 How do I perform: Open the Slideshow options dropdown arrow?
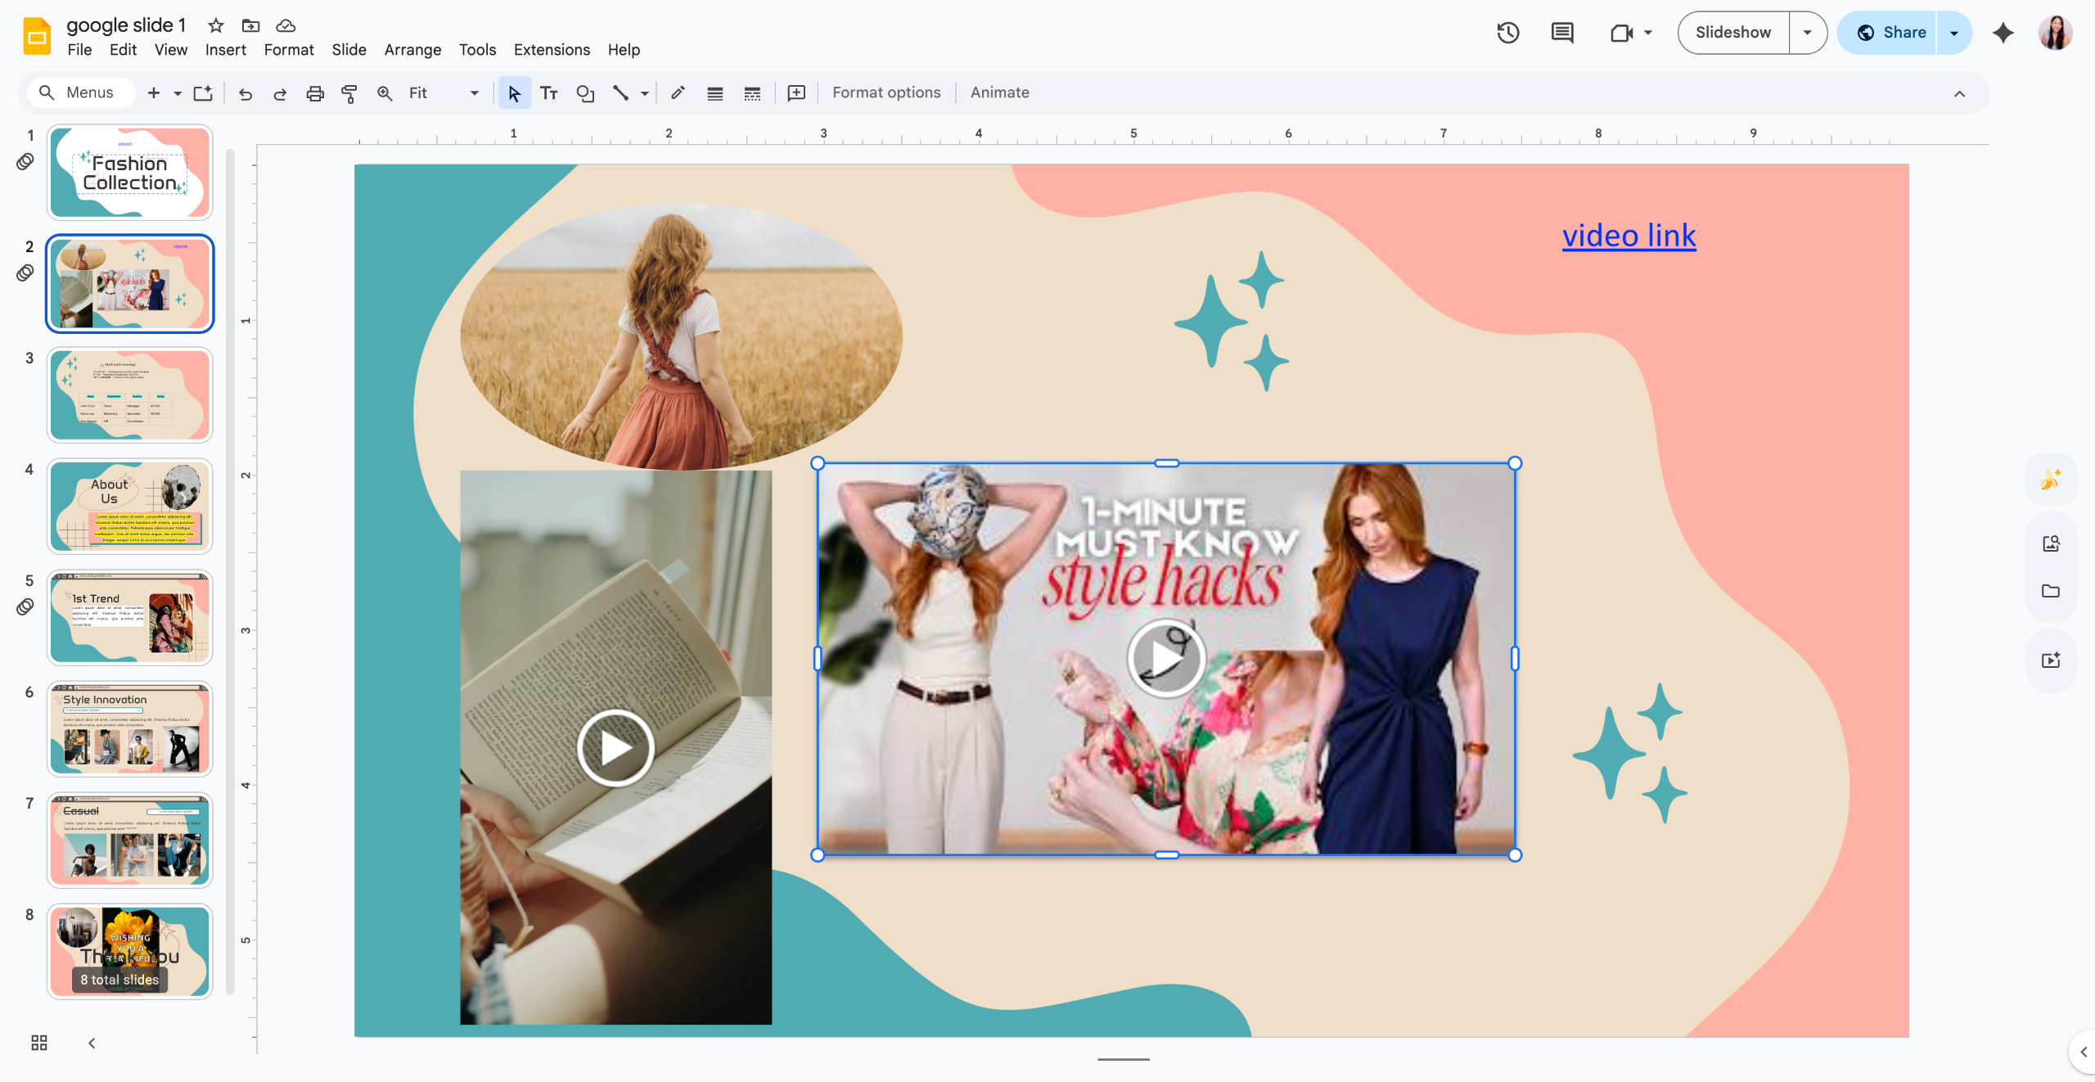[1808, 33]
